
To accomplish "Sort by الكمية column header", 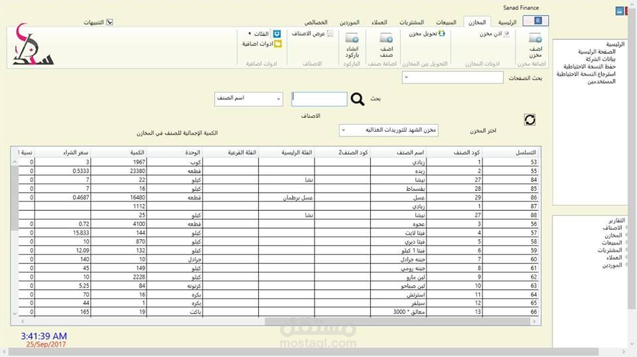I will pyautogui.click(x=118, y=152).
